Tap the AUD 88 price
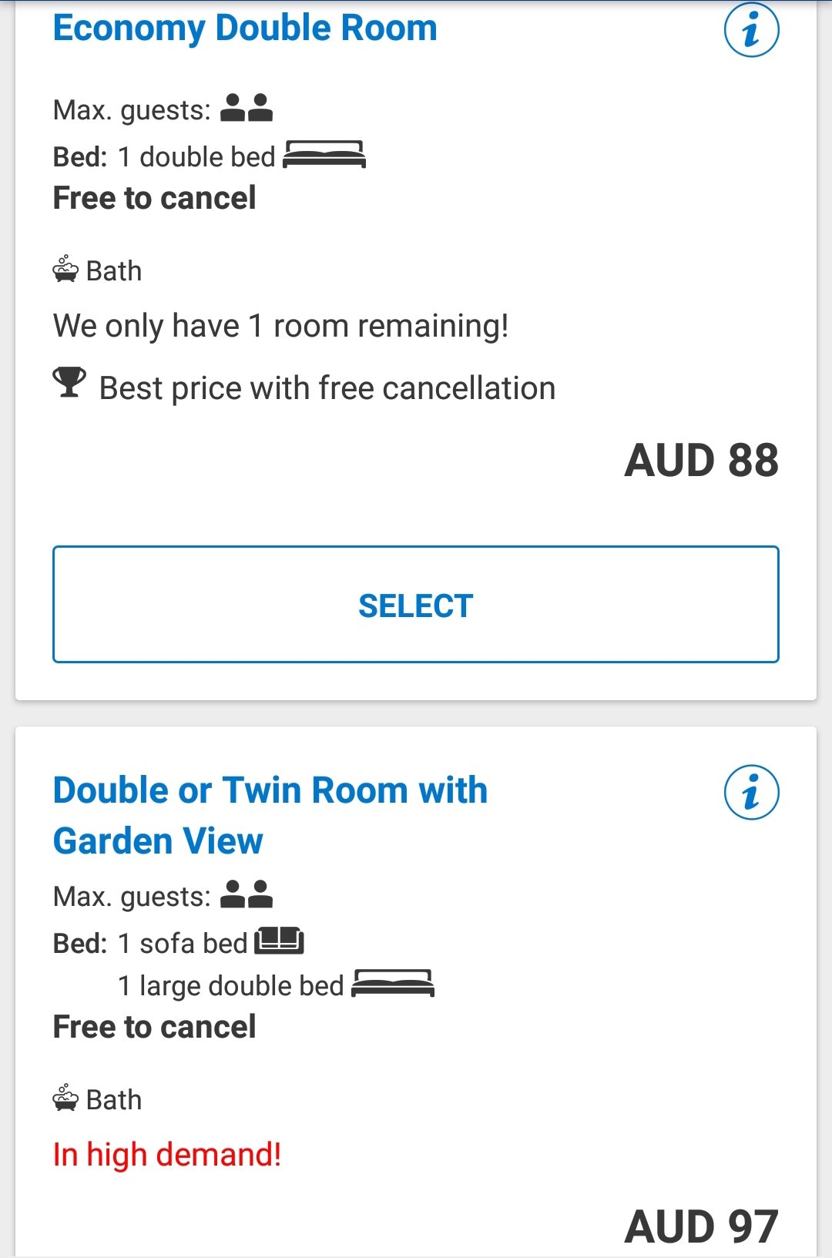The image size is (832, 1258). point(702,461)
